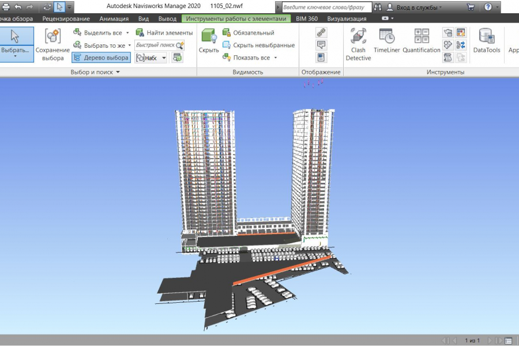Click the Links chain icon
Viewport: 519px width, 346px height.
click(x=321, y=33)
